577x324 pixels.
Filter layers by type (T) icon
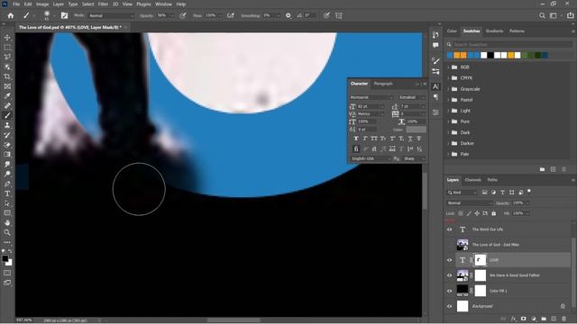pyautogui.click(x=502, y=192)
